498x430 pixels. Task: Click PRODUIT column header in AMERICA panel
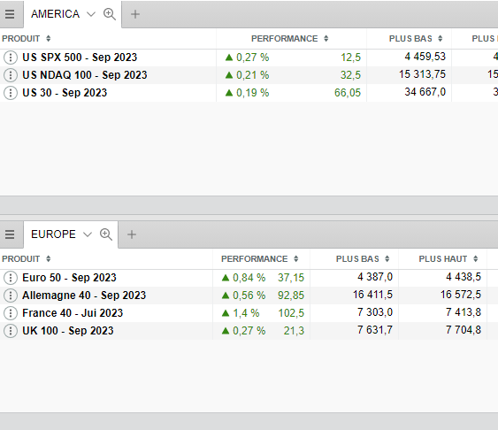coord(21,38)
